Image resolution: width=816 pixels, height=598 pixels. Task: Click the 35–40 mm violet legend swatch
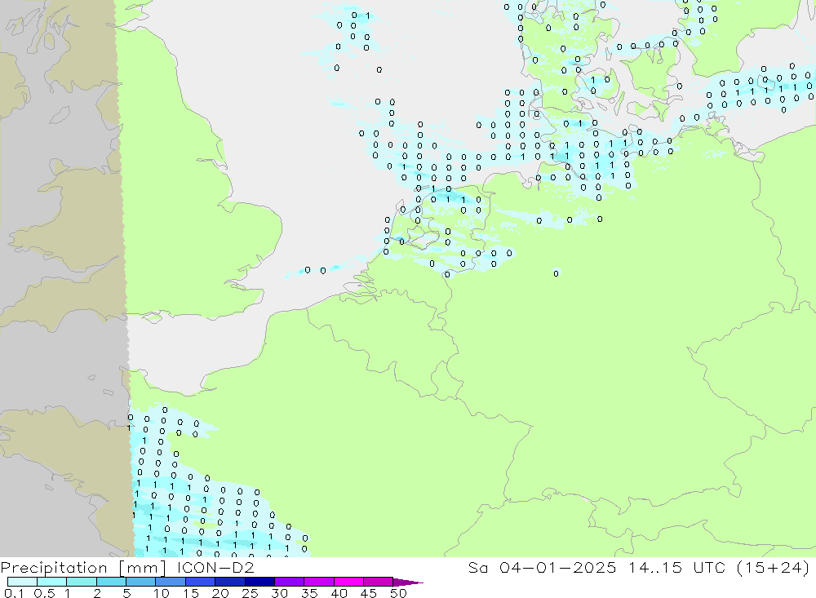click(319, 582)
